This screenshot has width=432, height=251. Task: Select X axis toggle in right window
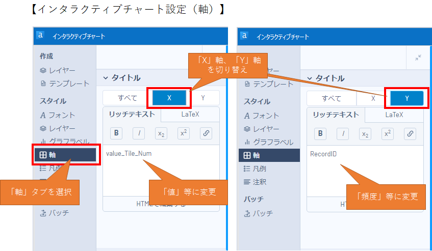[373, 98]
